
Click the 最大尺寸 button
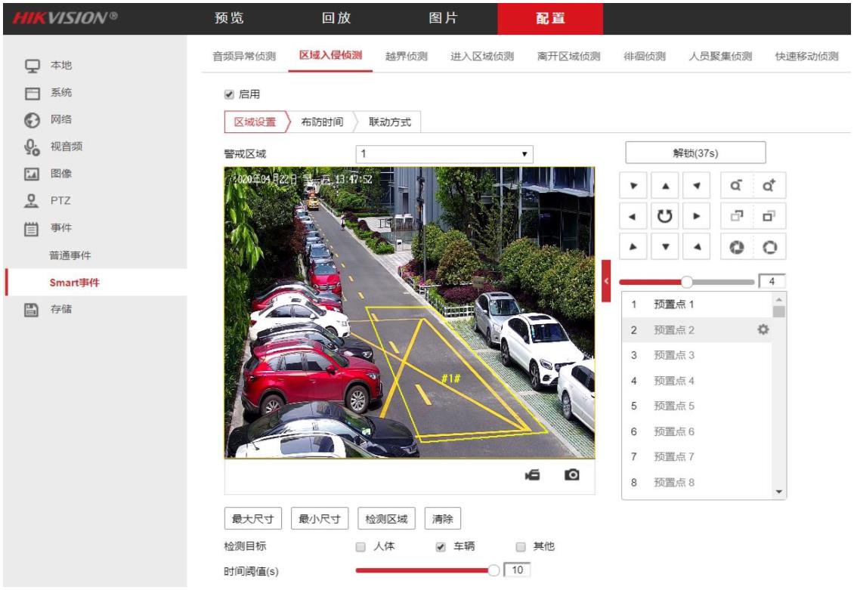click(x=252, y=519)
